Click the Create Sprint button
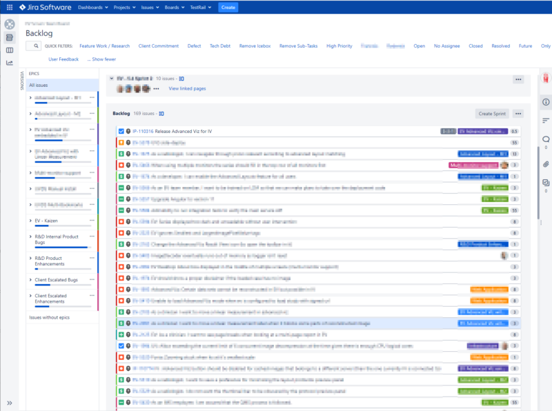Screen dimensions: 552x411 492,114
